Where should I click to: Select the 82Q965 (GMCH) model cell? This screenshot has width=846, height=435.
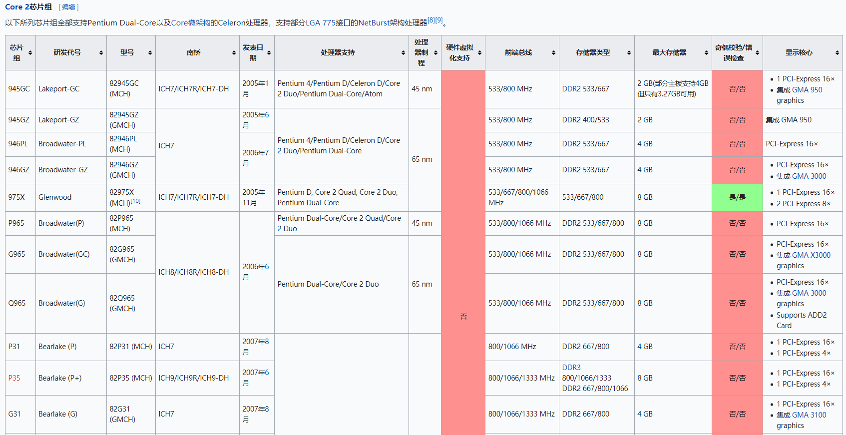[131, 303]
